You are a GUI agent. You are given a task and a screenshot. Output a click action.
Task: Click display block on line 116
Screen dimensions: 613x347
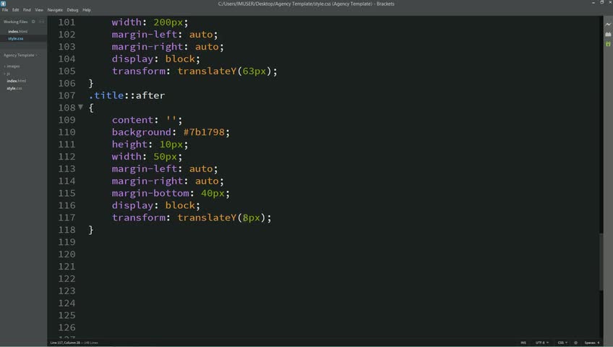pyautogui.click(x=155, y=205)
